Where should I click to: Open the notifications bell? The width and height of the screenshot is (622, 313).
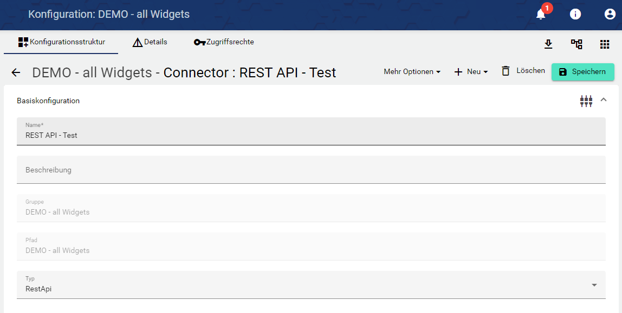click(541, 15)
